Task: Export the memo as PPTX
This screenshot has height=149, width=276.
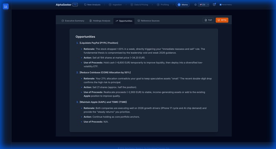Action: click(x=222, y=20)
